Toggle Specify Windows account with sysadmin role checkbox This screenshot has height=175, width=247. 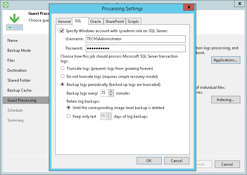click(x=62, y=31)
